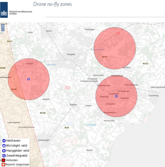Image resolution: width=165 pixels, height=167 pixels.
Task: Click the N737 road label
Action: pos(105,57)
